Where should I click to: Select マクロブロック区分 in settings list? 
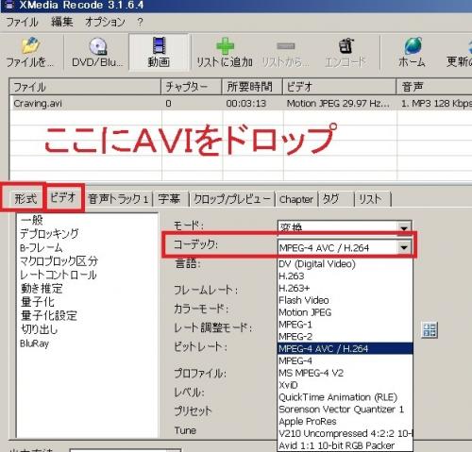coord(59,261)
